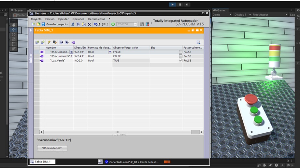Open the Herramientas menu
The width and height of the screenshot is (300, 168).
[x=96, y=19]
